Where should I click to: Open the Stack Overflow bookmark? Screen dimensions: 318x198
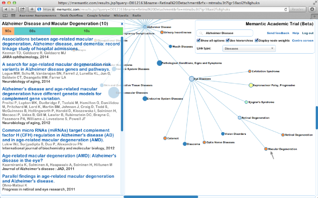click(71, 16)
